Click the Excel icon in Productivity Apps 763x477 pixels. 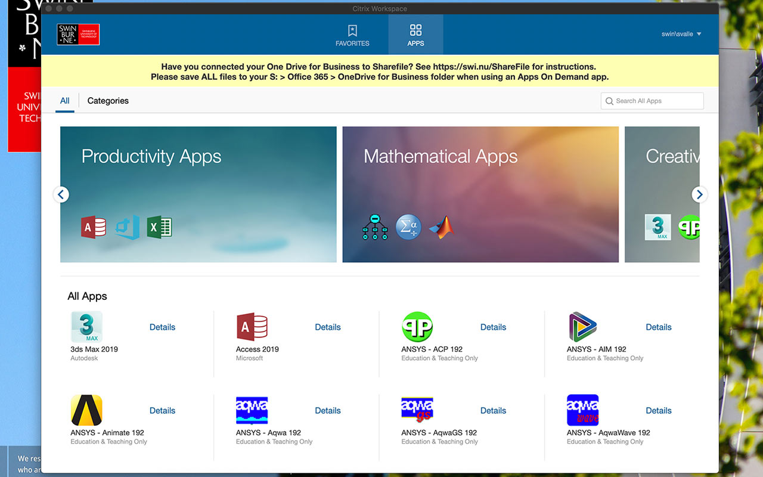(x=160, y=227)
